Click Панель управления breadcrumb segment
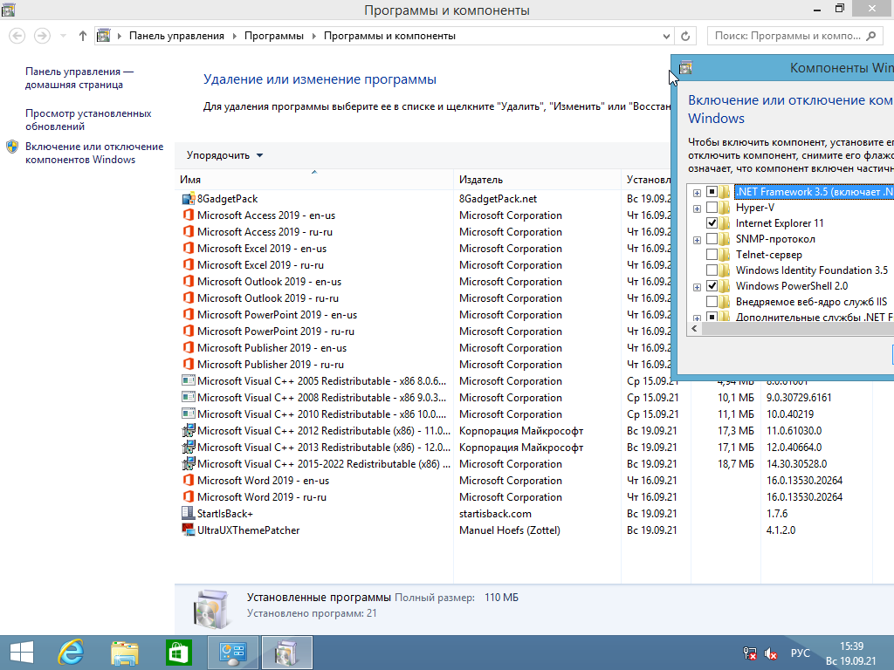Image resolution: width=894 pixels, height=670 pixels. pyautogui.click(x=176, y=36)
